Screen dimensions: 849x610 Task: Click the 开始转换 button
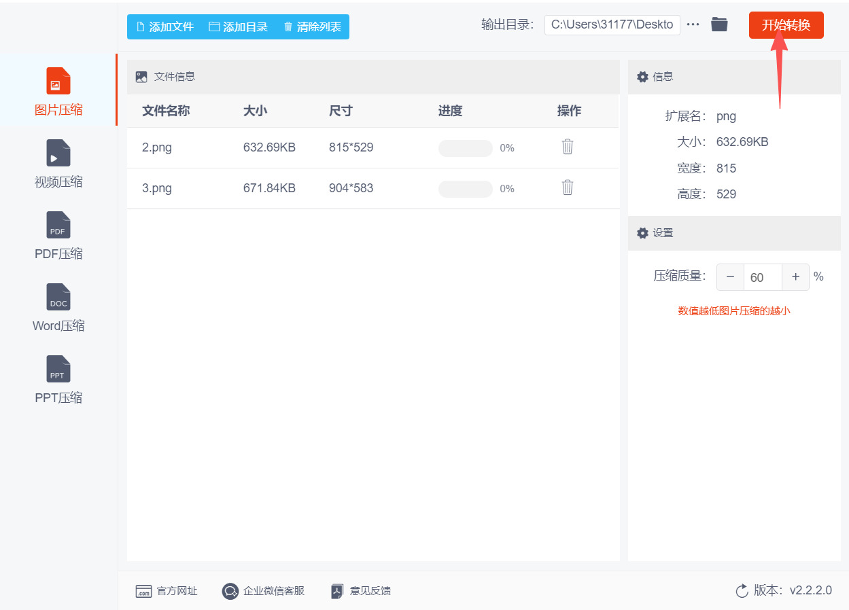click(786, 24)
